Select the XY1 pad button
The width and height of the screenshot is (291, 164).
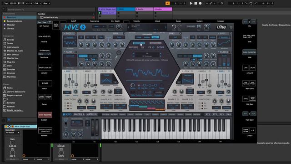coord(208,114)
